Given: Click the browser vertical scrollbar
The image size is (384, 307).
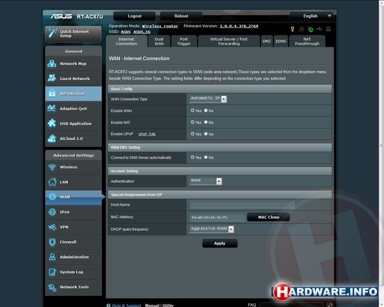Looking at the screenshot, I should [381, 147].
